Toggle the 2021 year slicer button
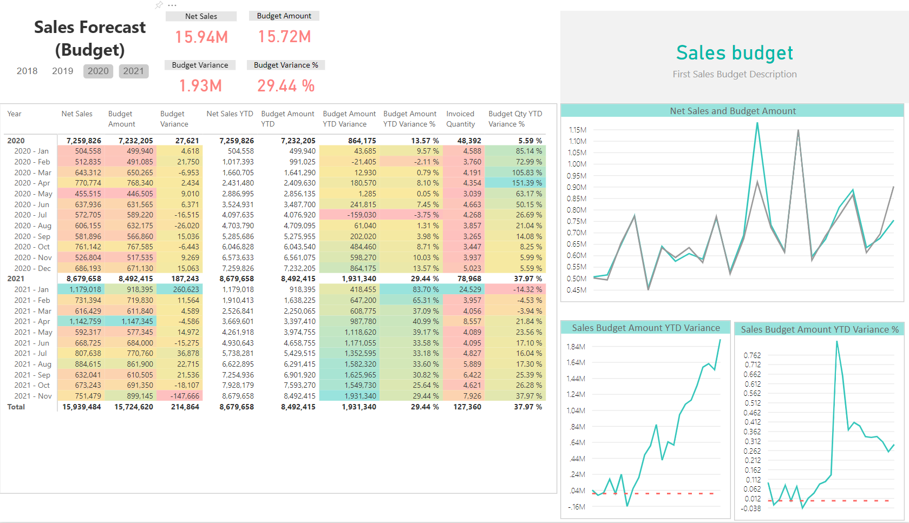 (x=133, y=71)
